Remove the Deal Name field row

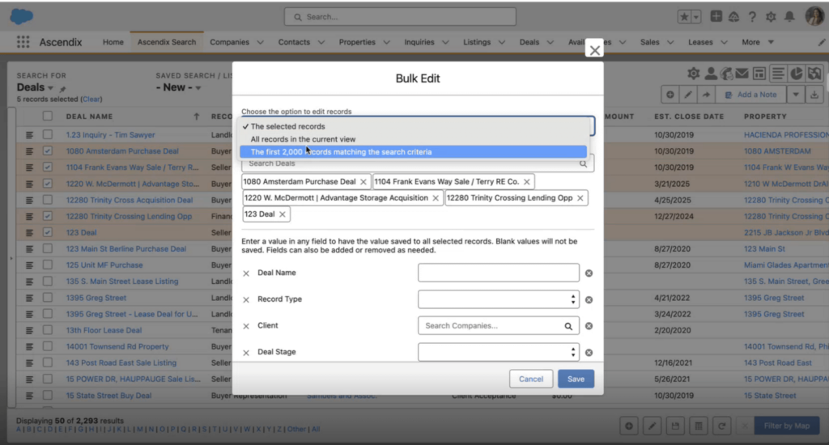tap(246, 273)
